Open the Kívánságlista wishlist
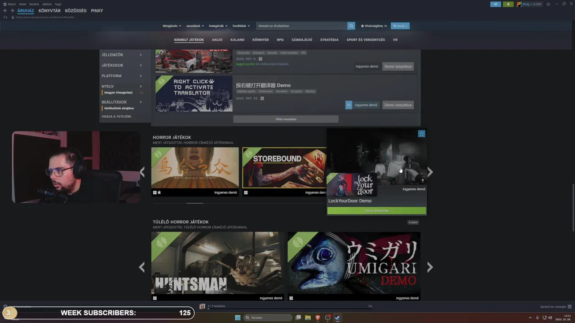This screenshot has width=575, height=323. 373,26
